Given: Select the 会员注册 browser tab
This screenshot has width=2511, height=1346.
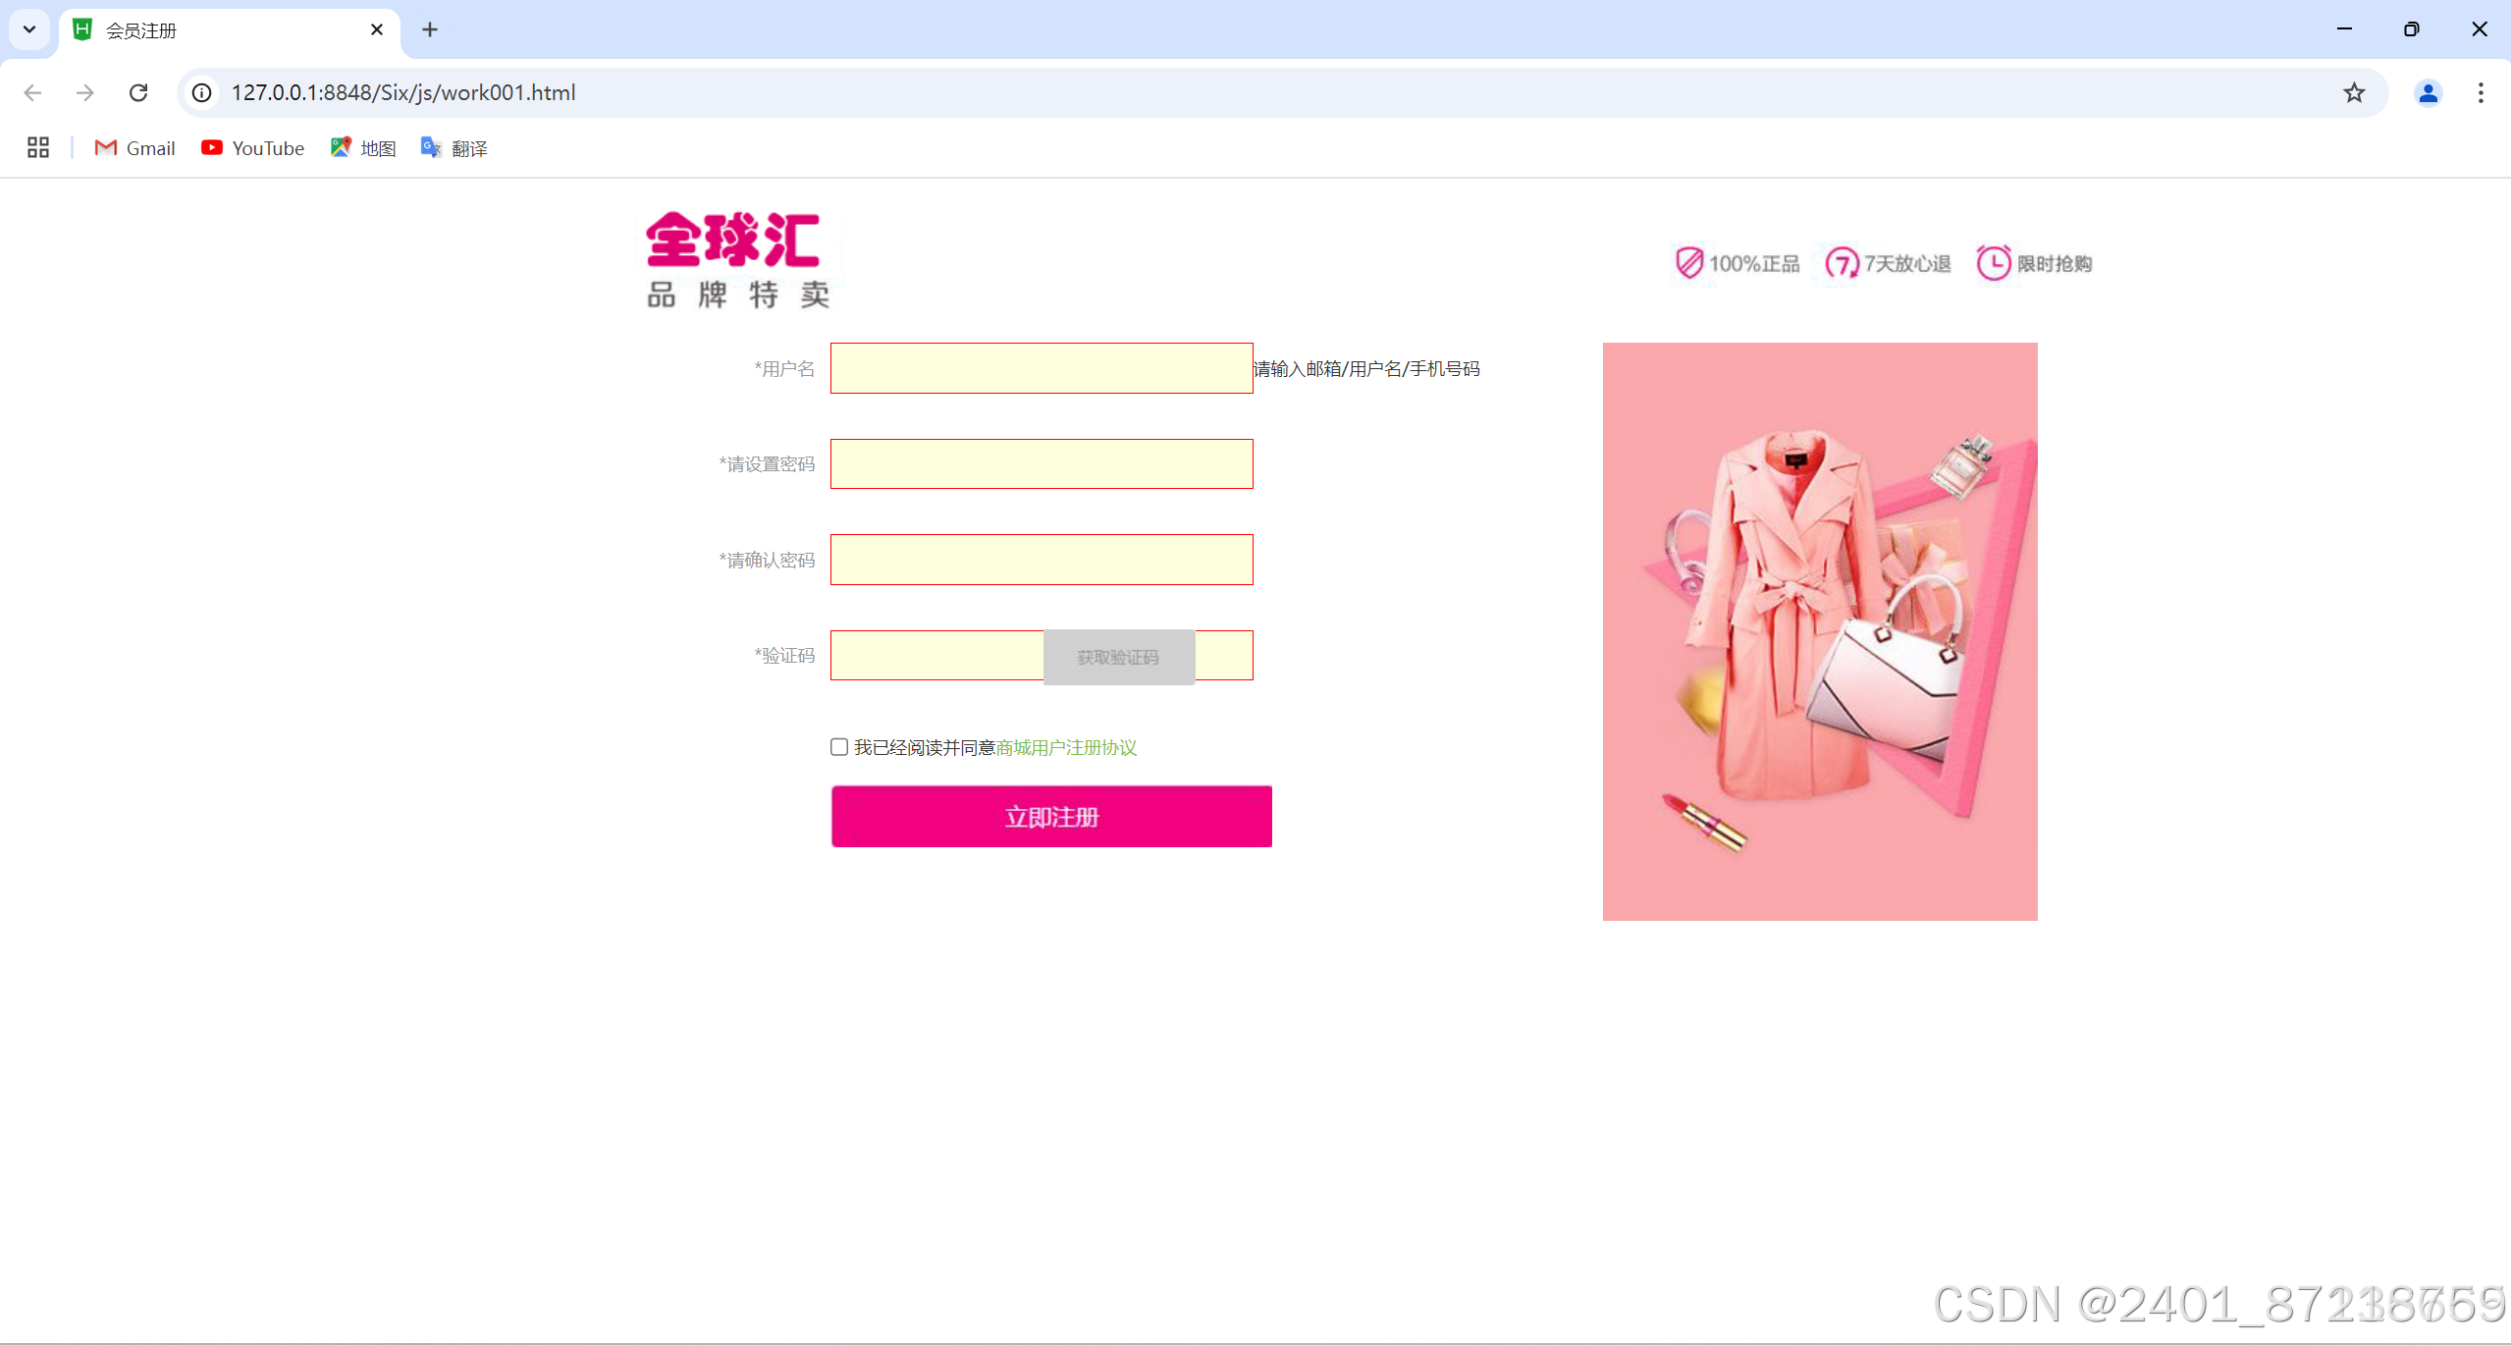Looking at the screenshot, I should coord(226,30).
